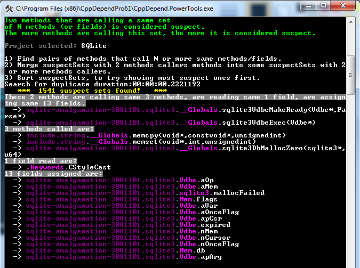
Task: Select the sqlite3.mallocFailed field line
Action: tap(139, 193)
